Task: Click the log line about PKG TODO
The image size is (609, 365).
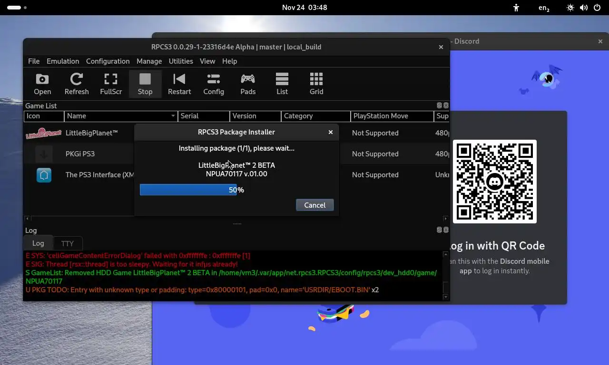Action: pyautogui.click(x=202, y=289)
